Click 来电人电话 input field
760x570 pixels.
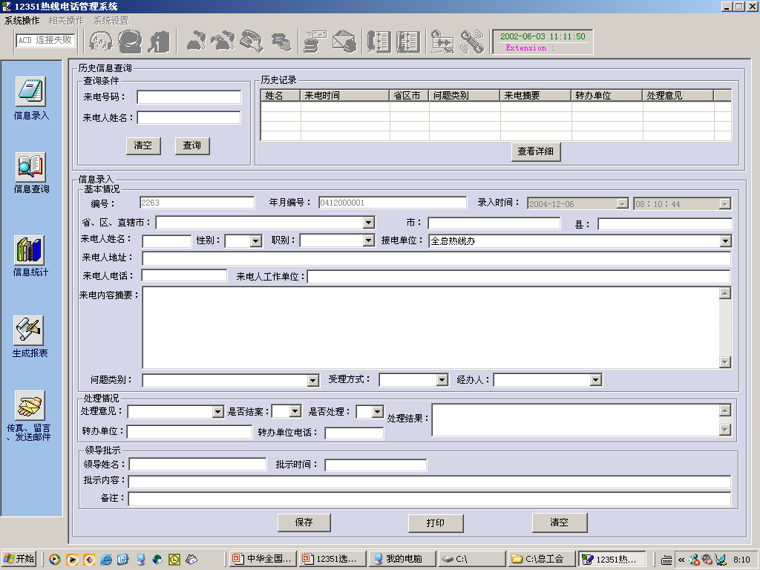pyautogui.click(x=184, y=276)
